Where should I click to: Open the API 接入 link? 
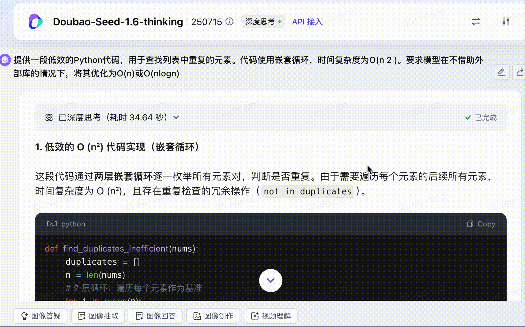(x=307, y=22)
